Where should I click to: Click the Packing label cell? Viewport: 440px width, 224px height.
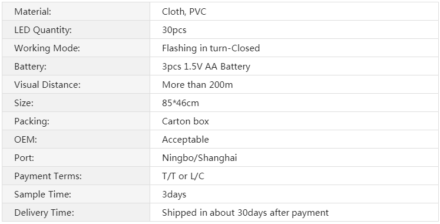point(76,121)
